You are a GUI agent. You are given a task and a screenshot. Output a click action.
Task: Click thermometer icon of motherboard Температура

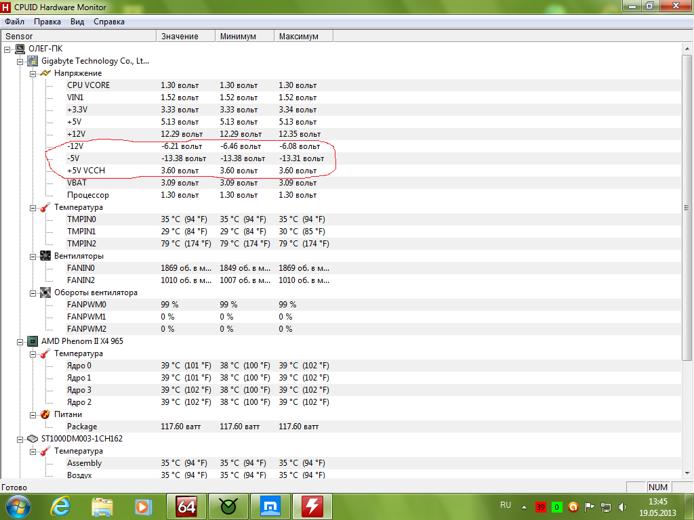click(45, 207)
